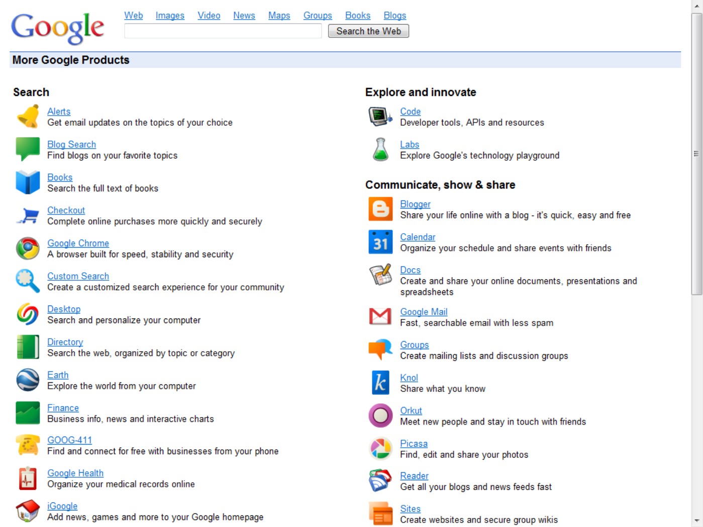Open the Calendar link
Image resolution: width=703 pixels, height=527 pixels.
pos(418,237)
